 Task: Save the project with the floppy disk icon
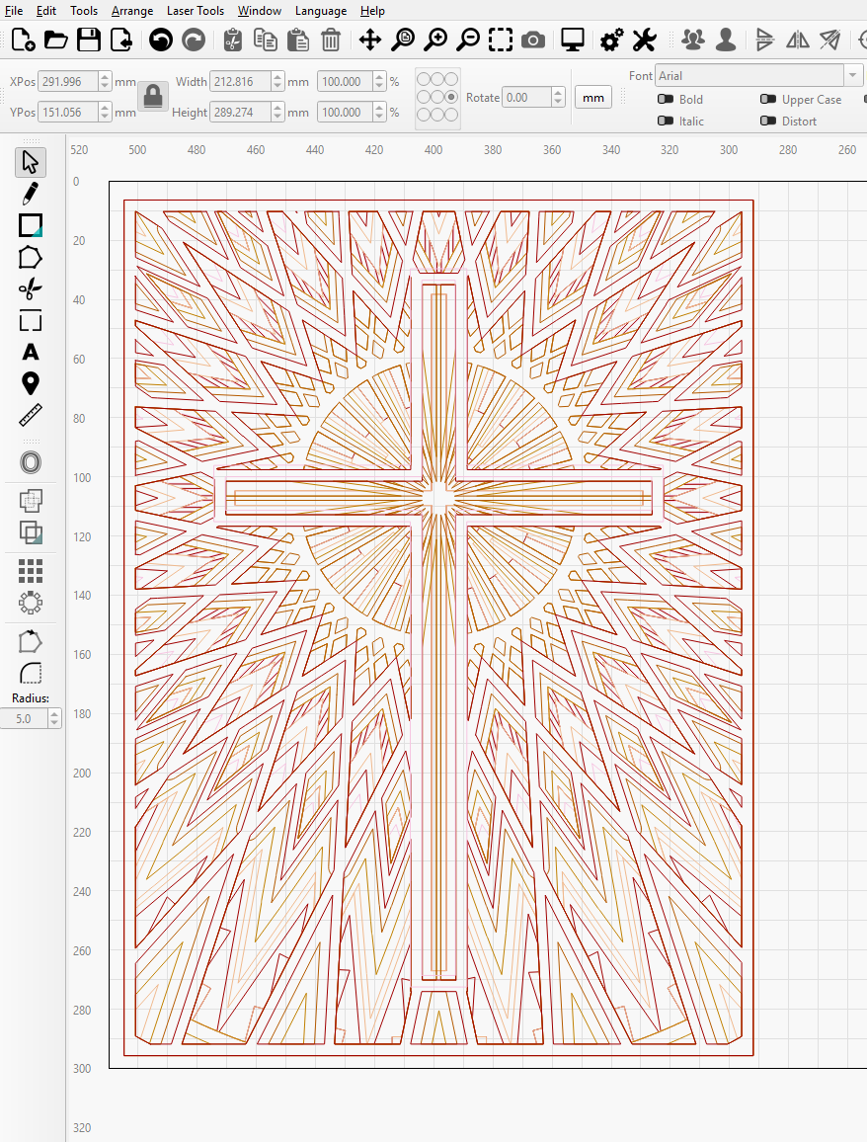tap(89, 40)
